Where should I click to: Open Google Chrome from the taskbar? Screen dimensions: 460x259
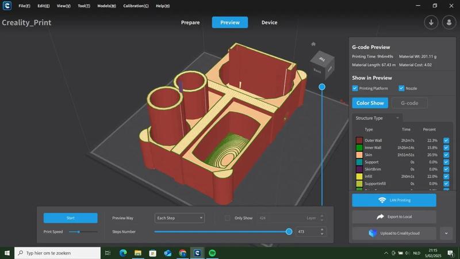pyautogui.click(x=182, y=253)
